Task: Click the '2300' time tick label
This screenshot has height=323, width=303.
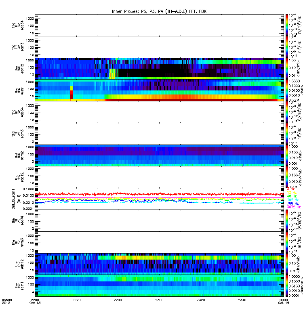Action: pos(159,300)
